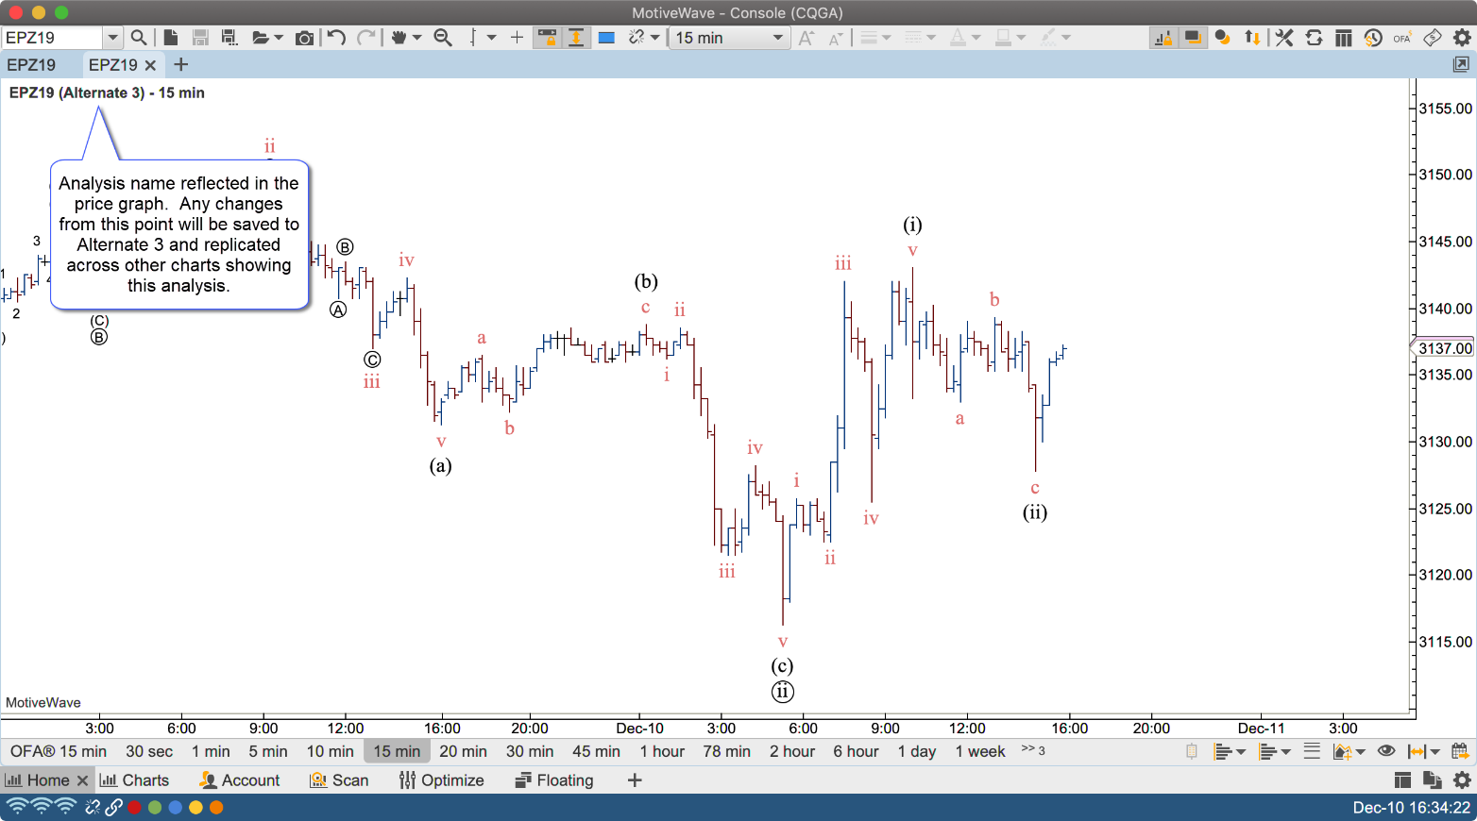Open the EPZ19 symbol dropdown arrow
Screen dimensions: 1477x821
[x=112, y=38]
